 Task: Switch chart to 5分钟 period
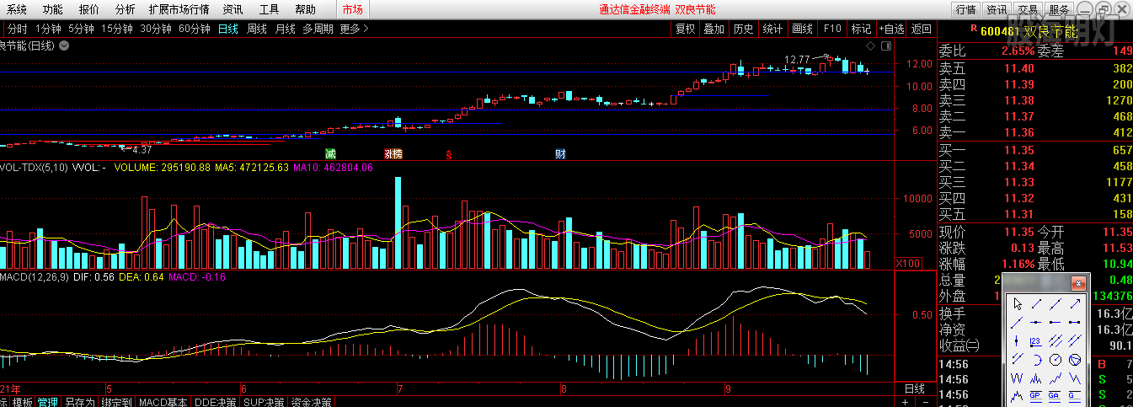pos(81,29)
